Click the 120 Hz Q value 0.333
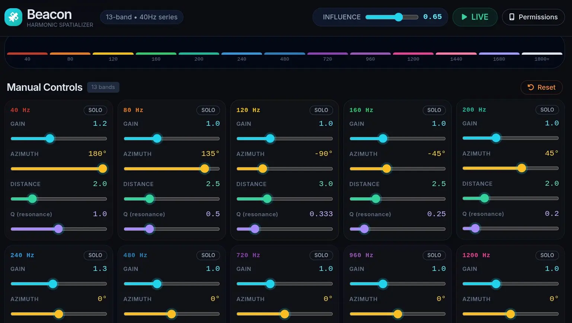The width and height of the screenshot is (572, 323). pos(321,214)
